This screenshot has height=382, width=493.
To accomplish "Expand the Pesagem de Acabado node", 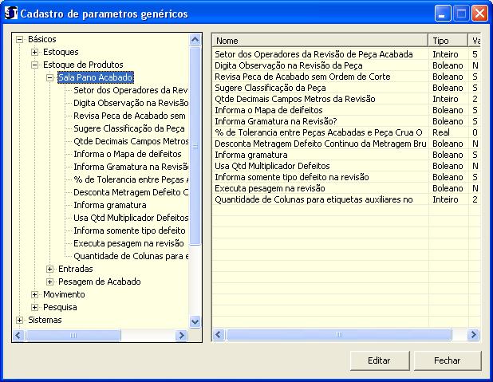I will [49, 282].
